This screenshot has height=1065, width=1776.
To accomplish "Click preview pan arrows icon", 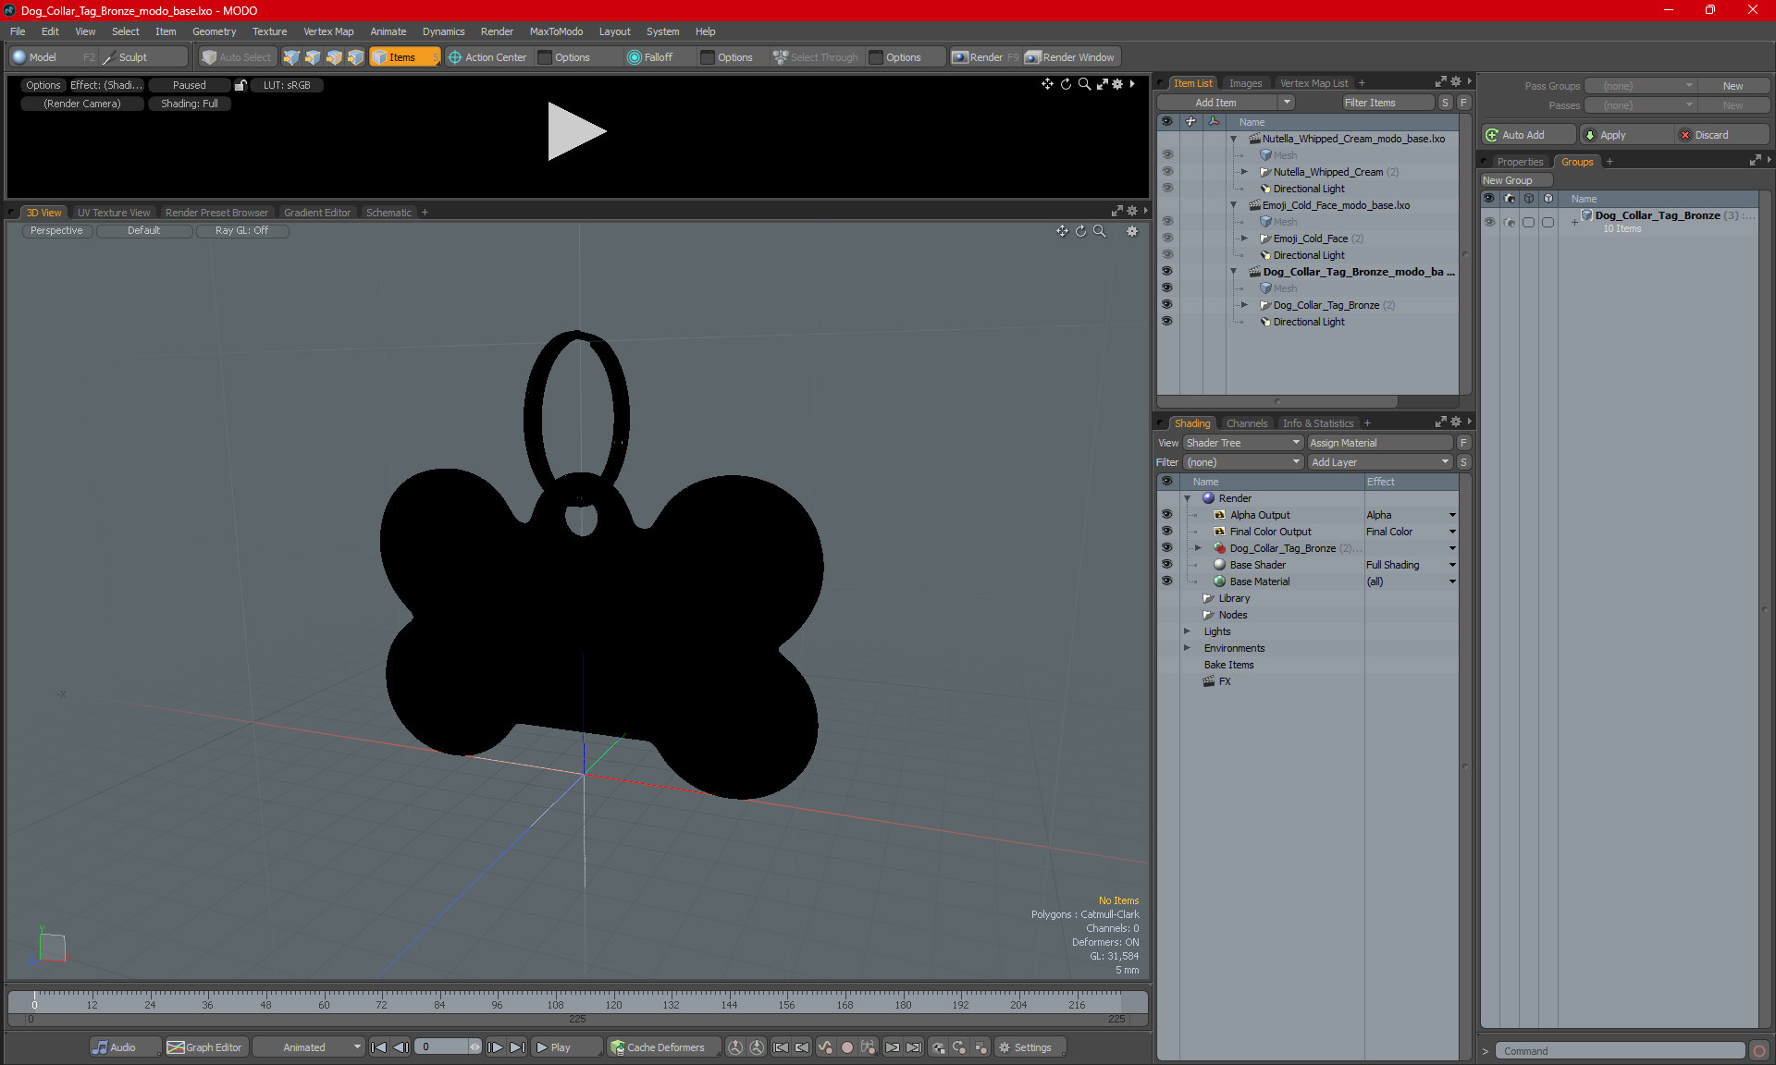I will (x=1047, y=84).
